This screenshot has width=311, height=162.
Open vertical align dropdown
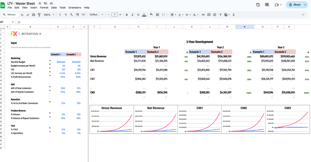(x=180, y=15)
